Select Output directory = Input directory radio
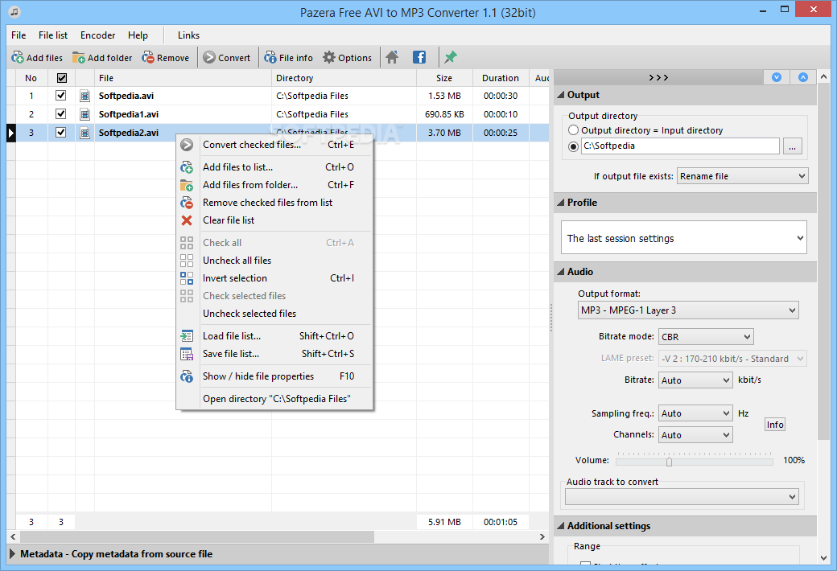Image resolution: width=837 pixels, height=571 pixels. pyautogui.click(x=573, y=130)
